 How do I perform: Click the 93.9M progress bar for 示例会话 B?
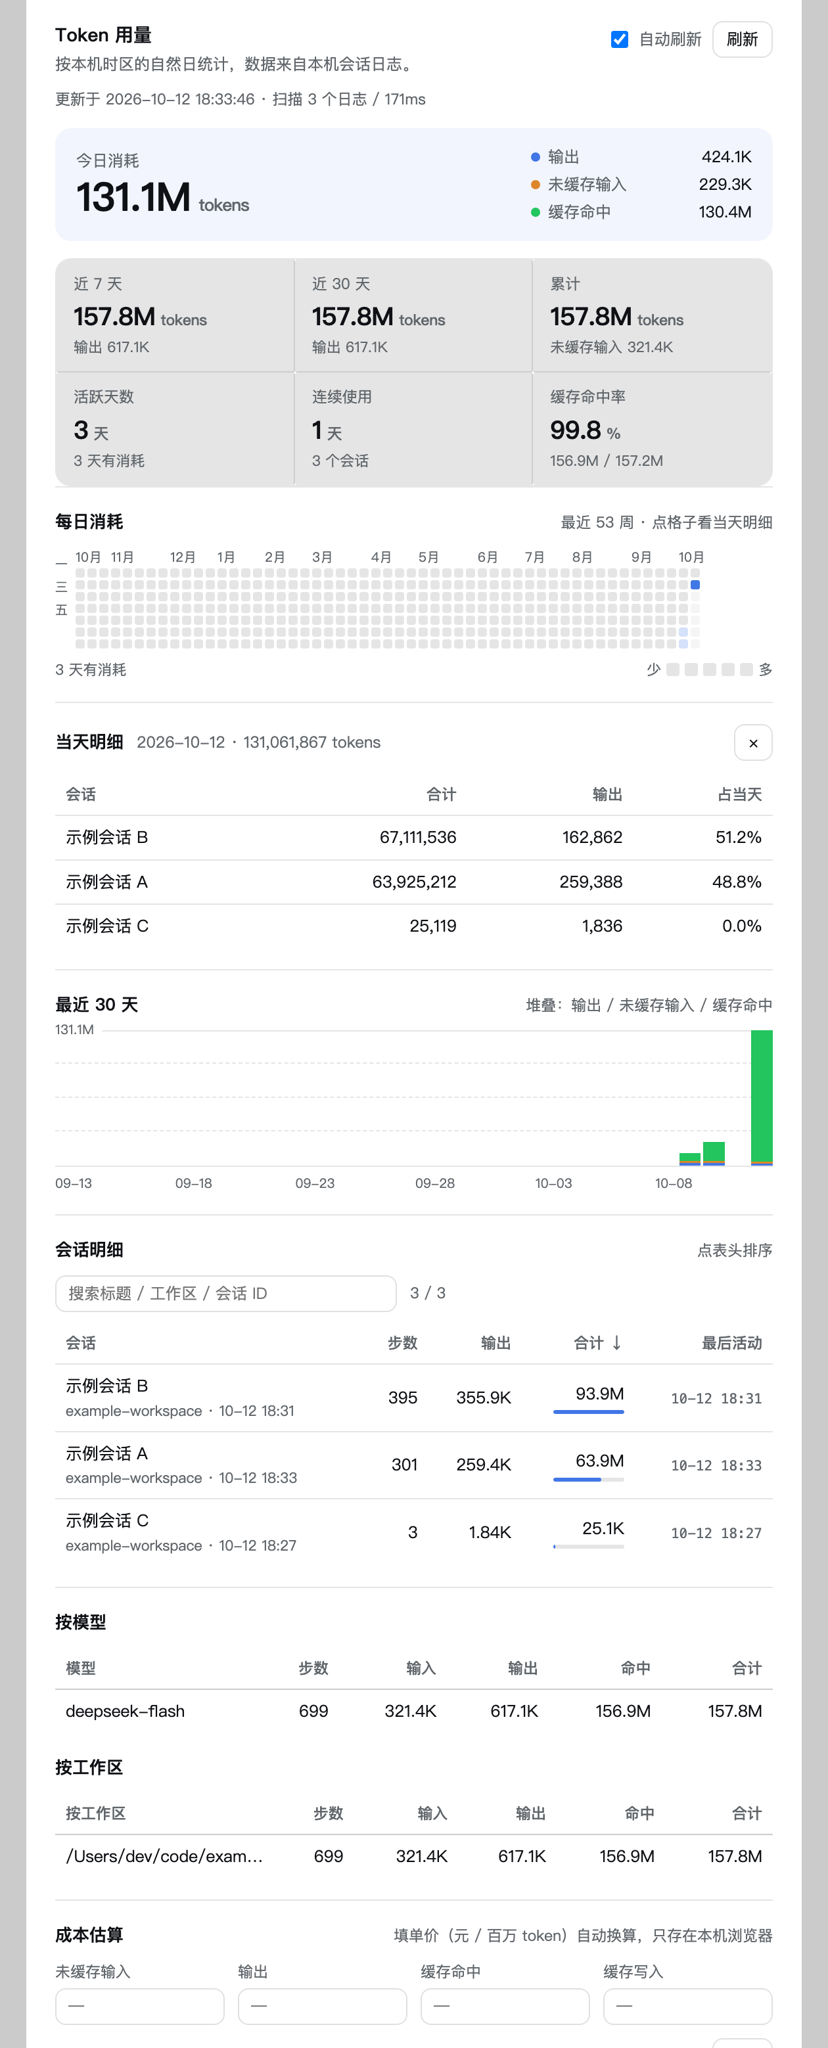click(589, 1412)
